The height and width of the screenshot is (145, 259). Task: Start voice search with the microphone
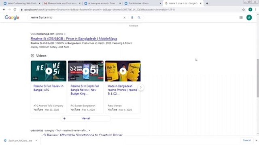[x=132, y=18]
